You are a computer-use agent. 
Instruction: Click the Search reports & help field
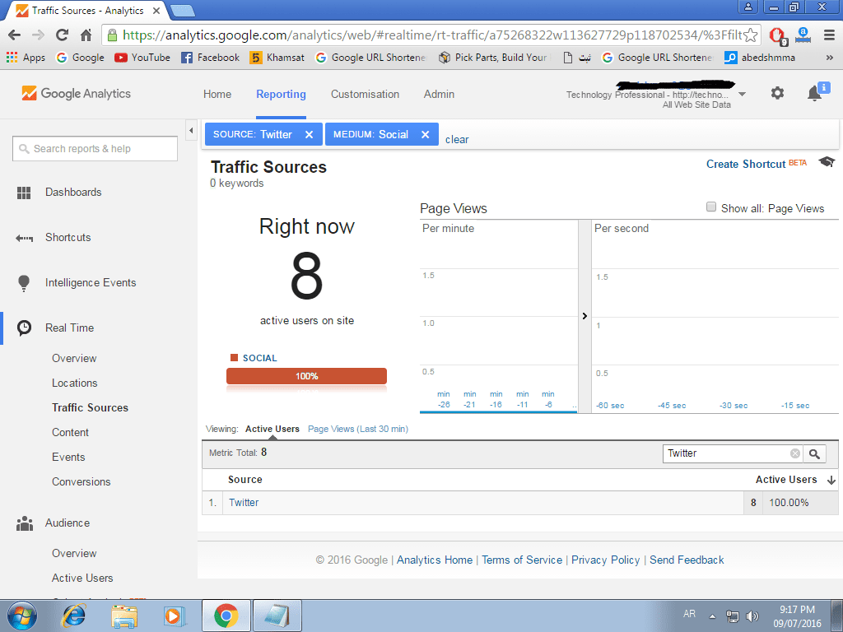[95, 149]
